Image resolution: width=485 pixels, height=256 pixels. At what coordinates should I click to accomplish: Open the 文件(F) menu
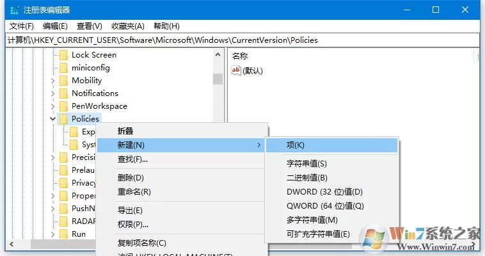(21, 26)
